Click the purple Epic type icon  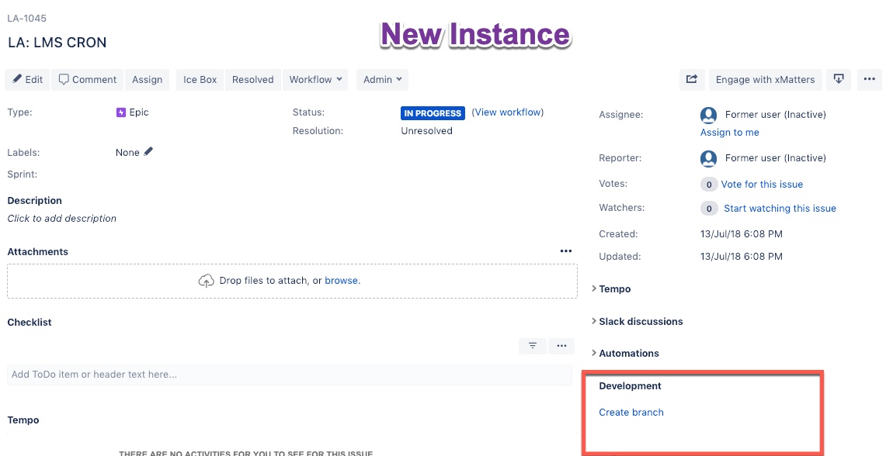tap(120, 112)
